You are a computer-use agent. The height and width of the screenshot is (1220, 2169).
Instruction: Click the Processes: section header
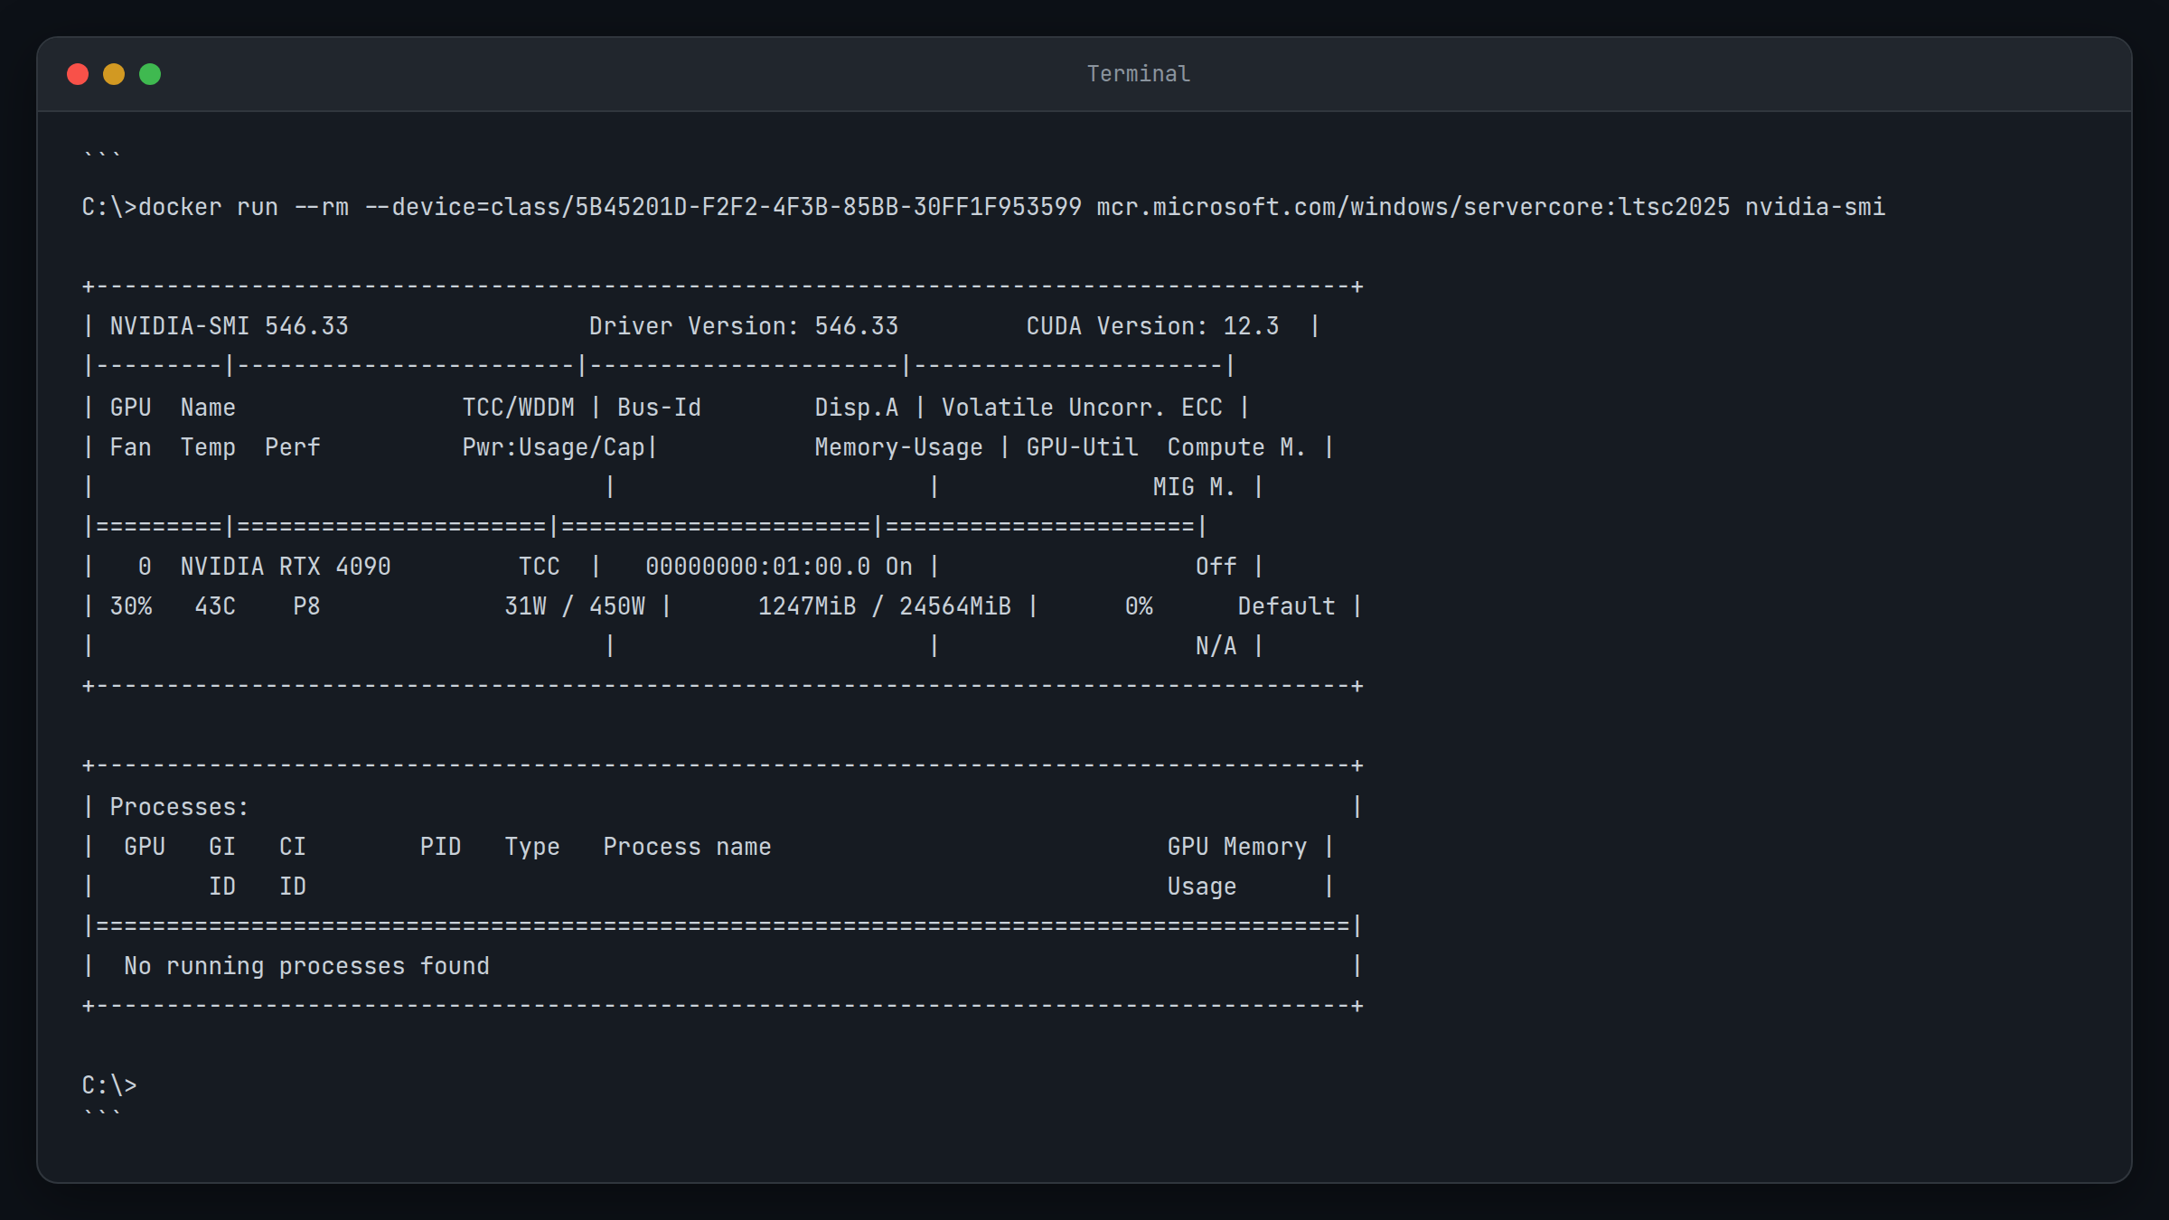click(177, 806)
